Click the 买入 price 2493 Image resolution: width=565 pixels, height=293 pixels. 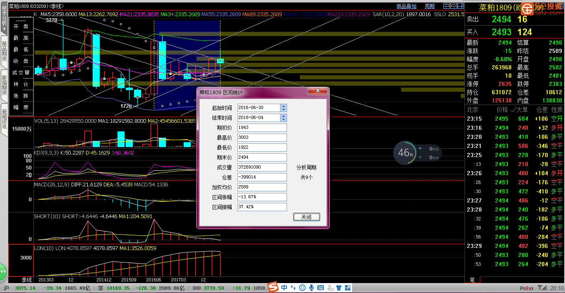pos(501,32)
